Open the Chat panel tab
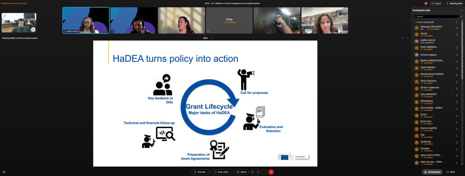The image size is (465, 176). [450, 172]
